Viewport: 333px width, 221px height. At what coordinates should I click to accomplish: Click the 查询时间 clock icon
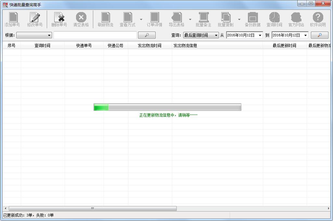[x=275, y=17]
